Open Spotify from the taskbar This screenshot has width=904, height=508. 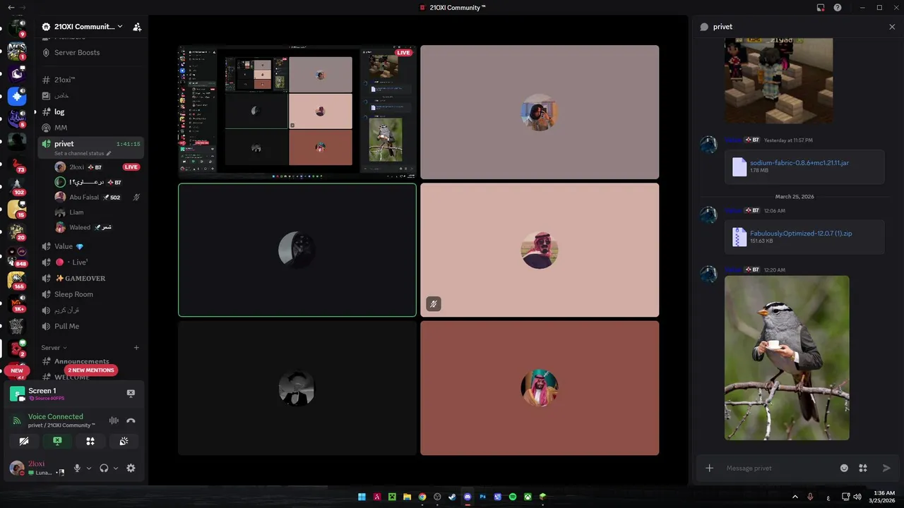point(513,497)
